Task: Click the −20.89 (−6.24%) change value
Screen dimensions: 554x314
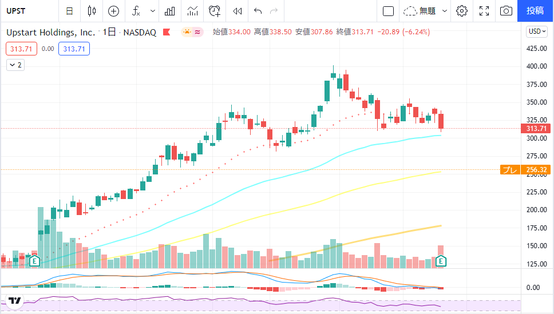Action: [x=403, y=32]
